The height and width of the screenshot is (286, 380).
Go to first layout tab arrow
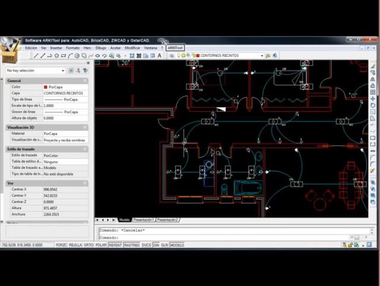[97, 220]
